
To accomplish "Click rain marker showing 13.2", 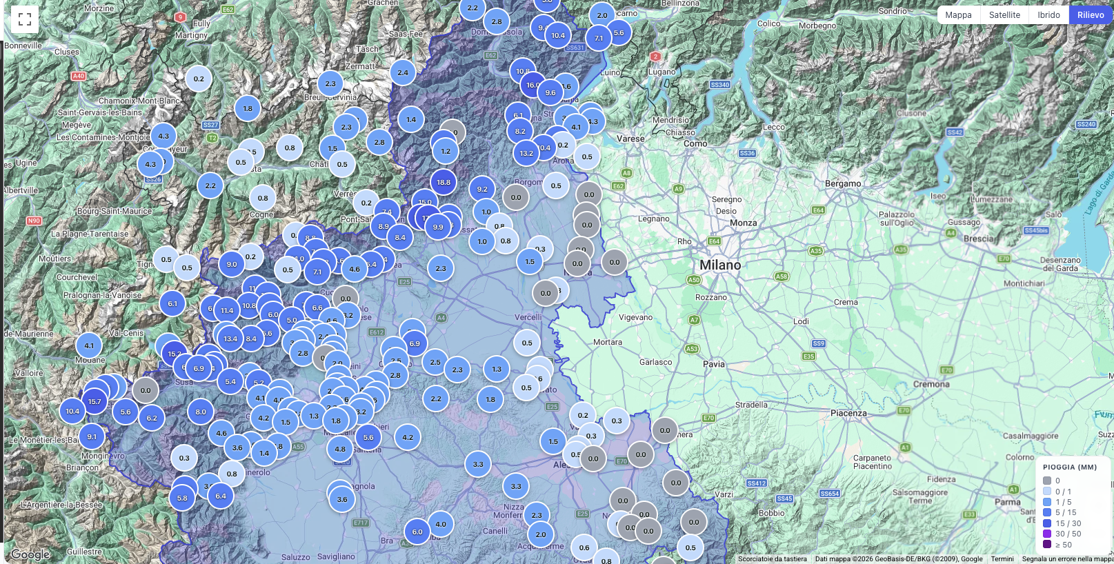I will (526, 154).
